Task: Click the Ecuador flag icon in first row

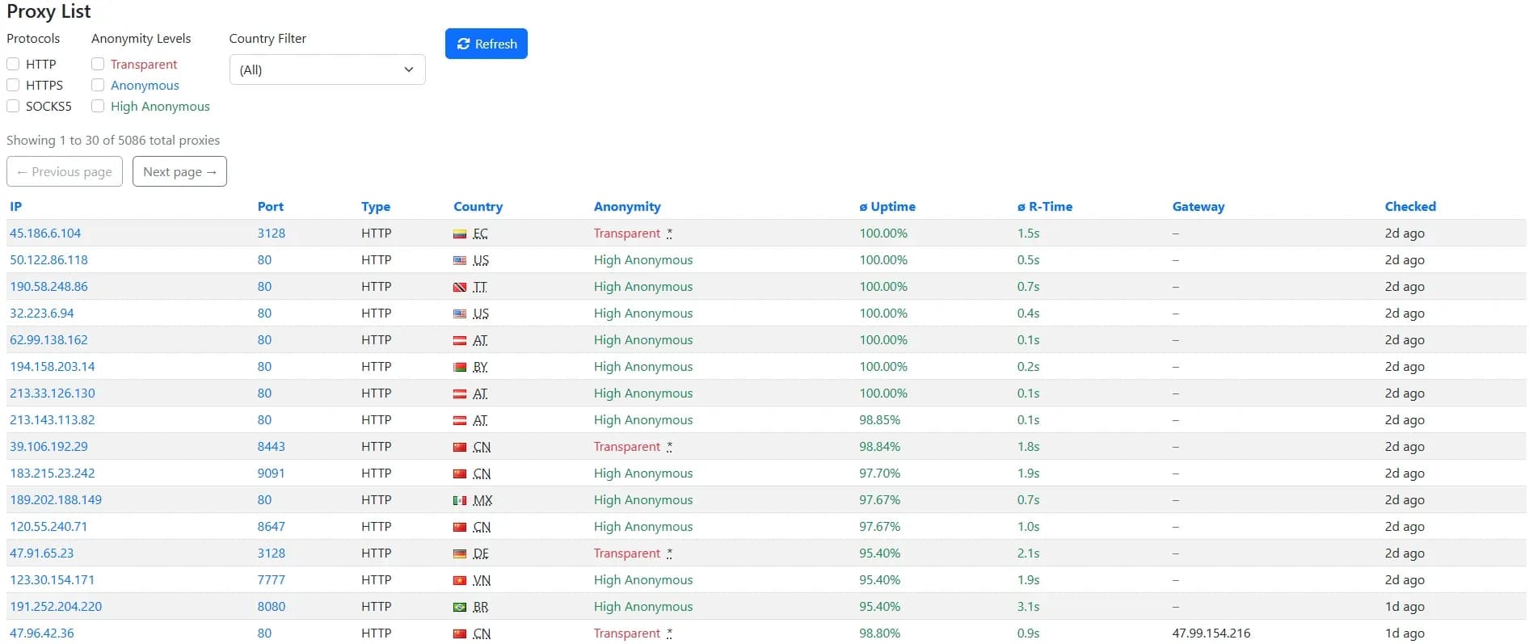Action: [x=460, y=234]
